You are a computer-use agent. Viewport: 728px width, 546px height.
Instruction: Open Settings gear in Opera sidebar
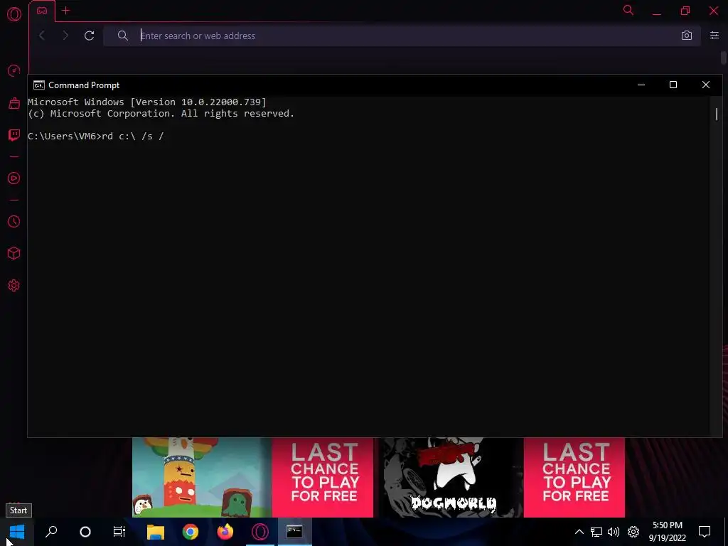coord(14,286)
